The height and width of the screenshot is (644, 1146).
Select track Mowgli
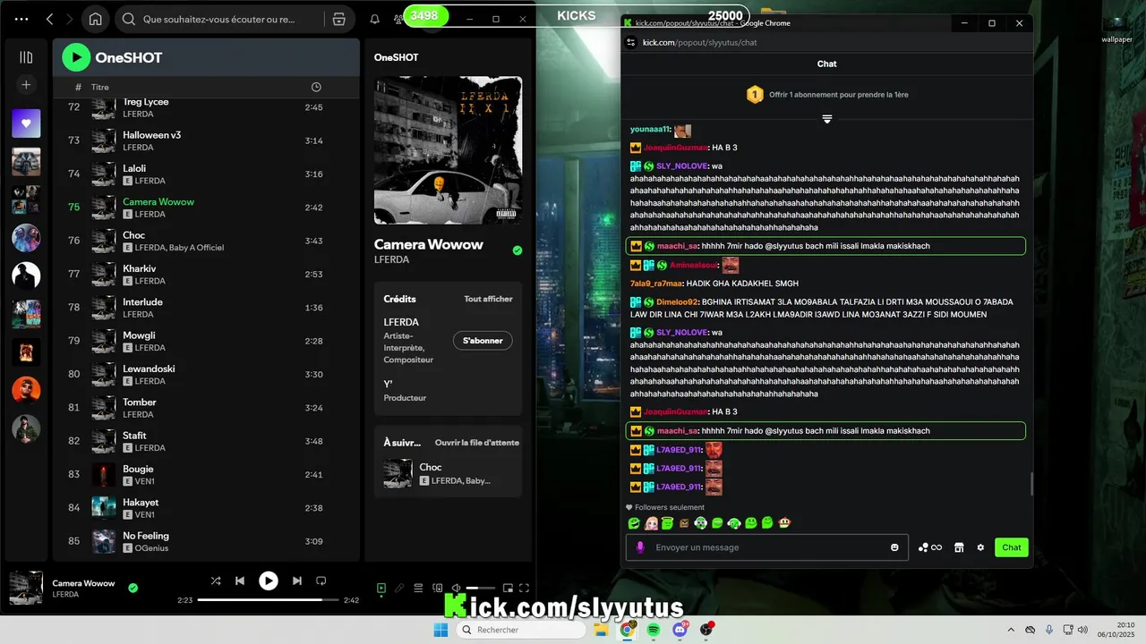206,341
